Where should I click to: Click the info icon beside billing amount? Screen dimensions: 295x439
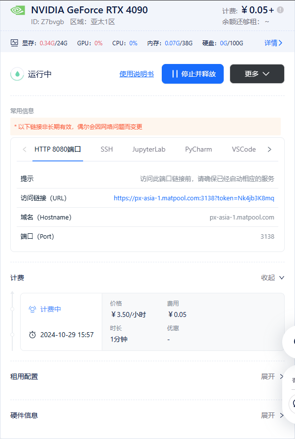(280, 10)
